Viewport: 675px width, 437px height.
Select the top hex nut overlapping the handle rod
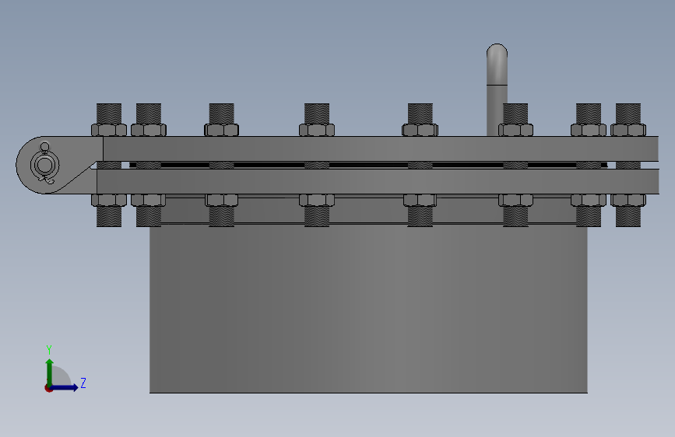click(x=515, y=130)
